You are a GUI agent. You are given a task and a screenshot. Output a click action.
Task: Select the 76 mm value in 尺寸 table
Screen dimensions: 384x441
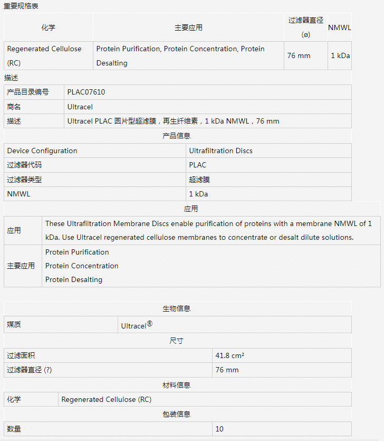tap(227, 370)
